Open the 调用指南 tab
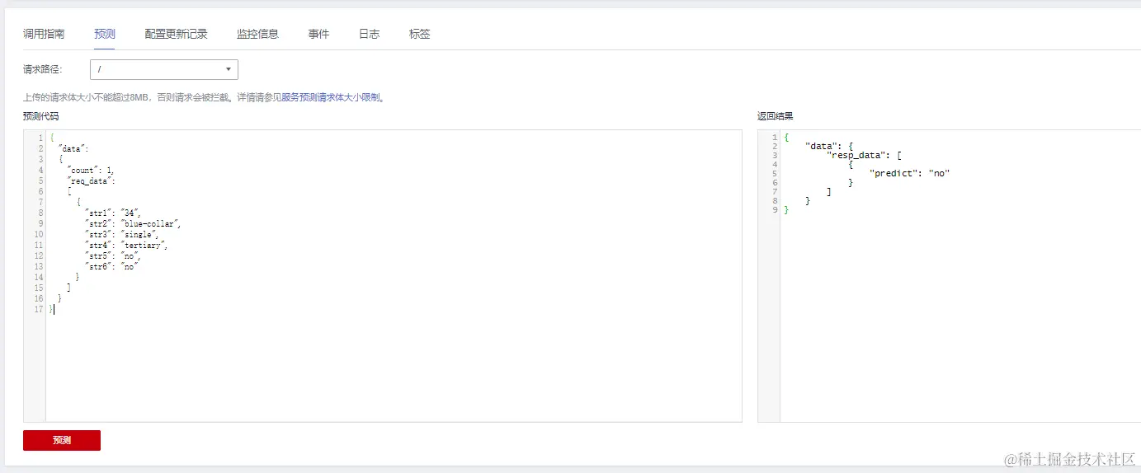This screenshot has width=1141, height=473. (x=44, y=34)
